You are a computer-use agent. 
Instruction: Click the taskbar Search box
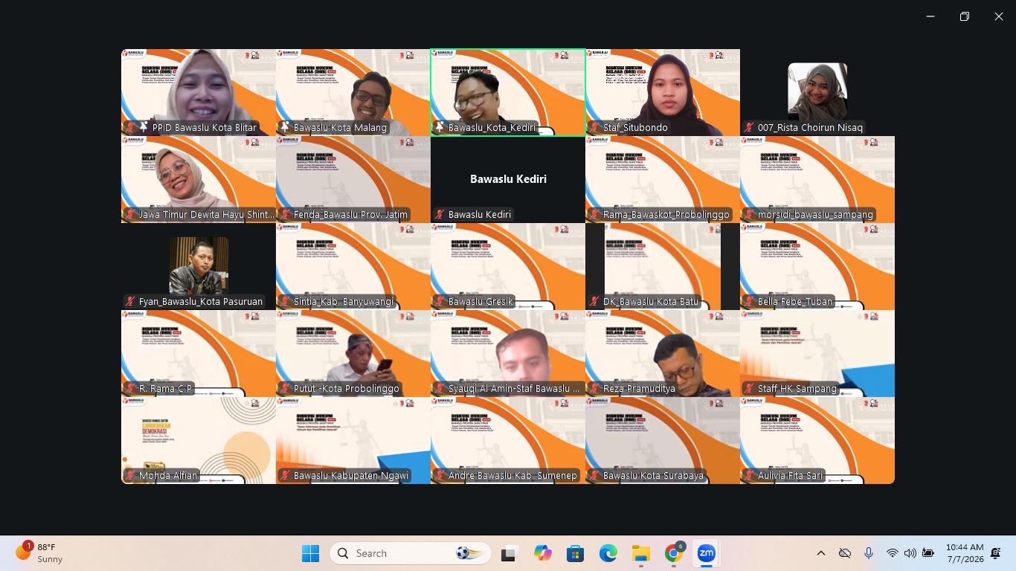pyautogui.click(x=411, y=553)
